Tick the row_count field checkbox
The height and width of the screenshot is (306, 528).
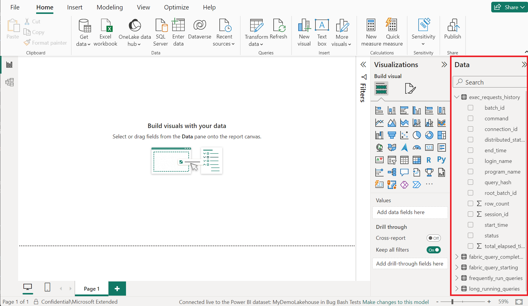[x=470, y=204]
